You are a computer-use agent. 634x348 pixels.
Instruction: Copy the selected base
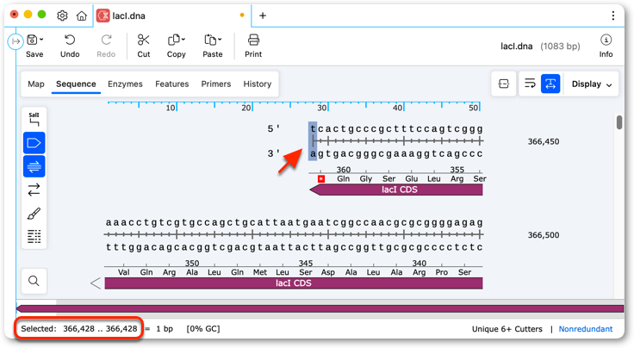(x=176, y=46)
